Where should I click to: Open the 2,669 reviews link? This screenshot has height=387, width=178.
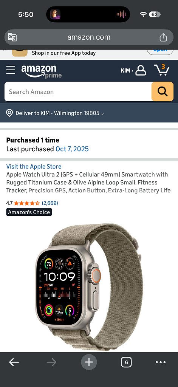[x=50, y=203]
